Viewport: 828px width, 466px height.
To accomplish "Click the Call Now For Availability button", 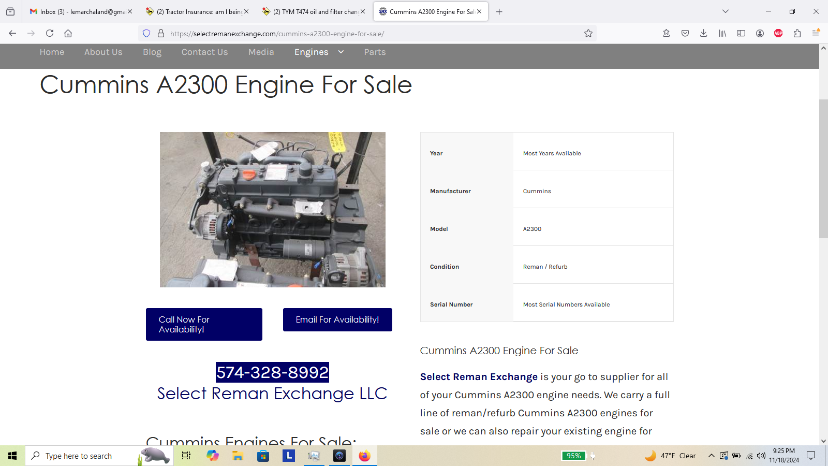I will (204, 324).
